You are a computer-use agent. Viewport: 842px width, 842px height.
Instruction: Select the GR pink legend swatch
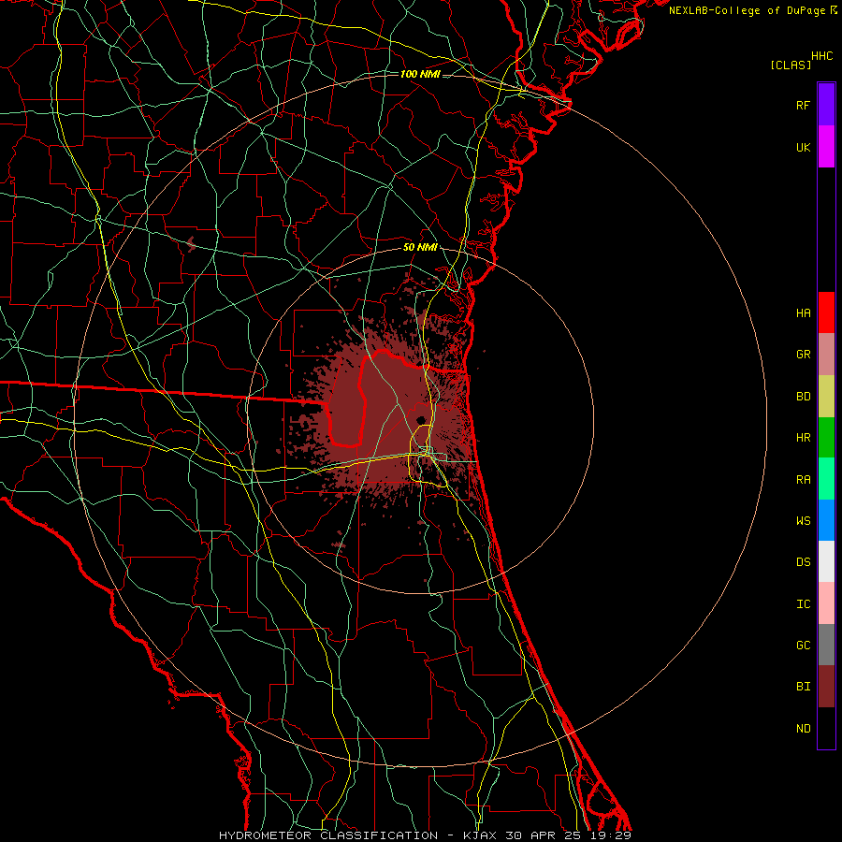(x=826, y=355)
